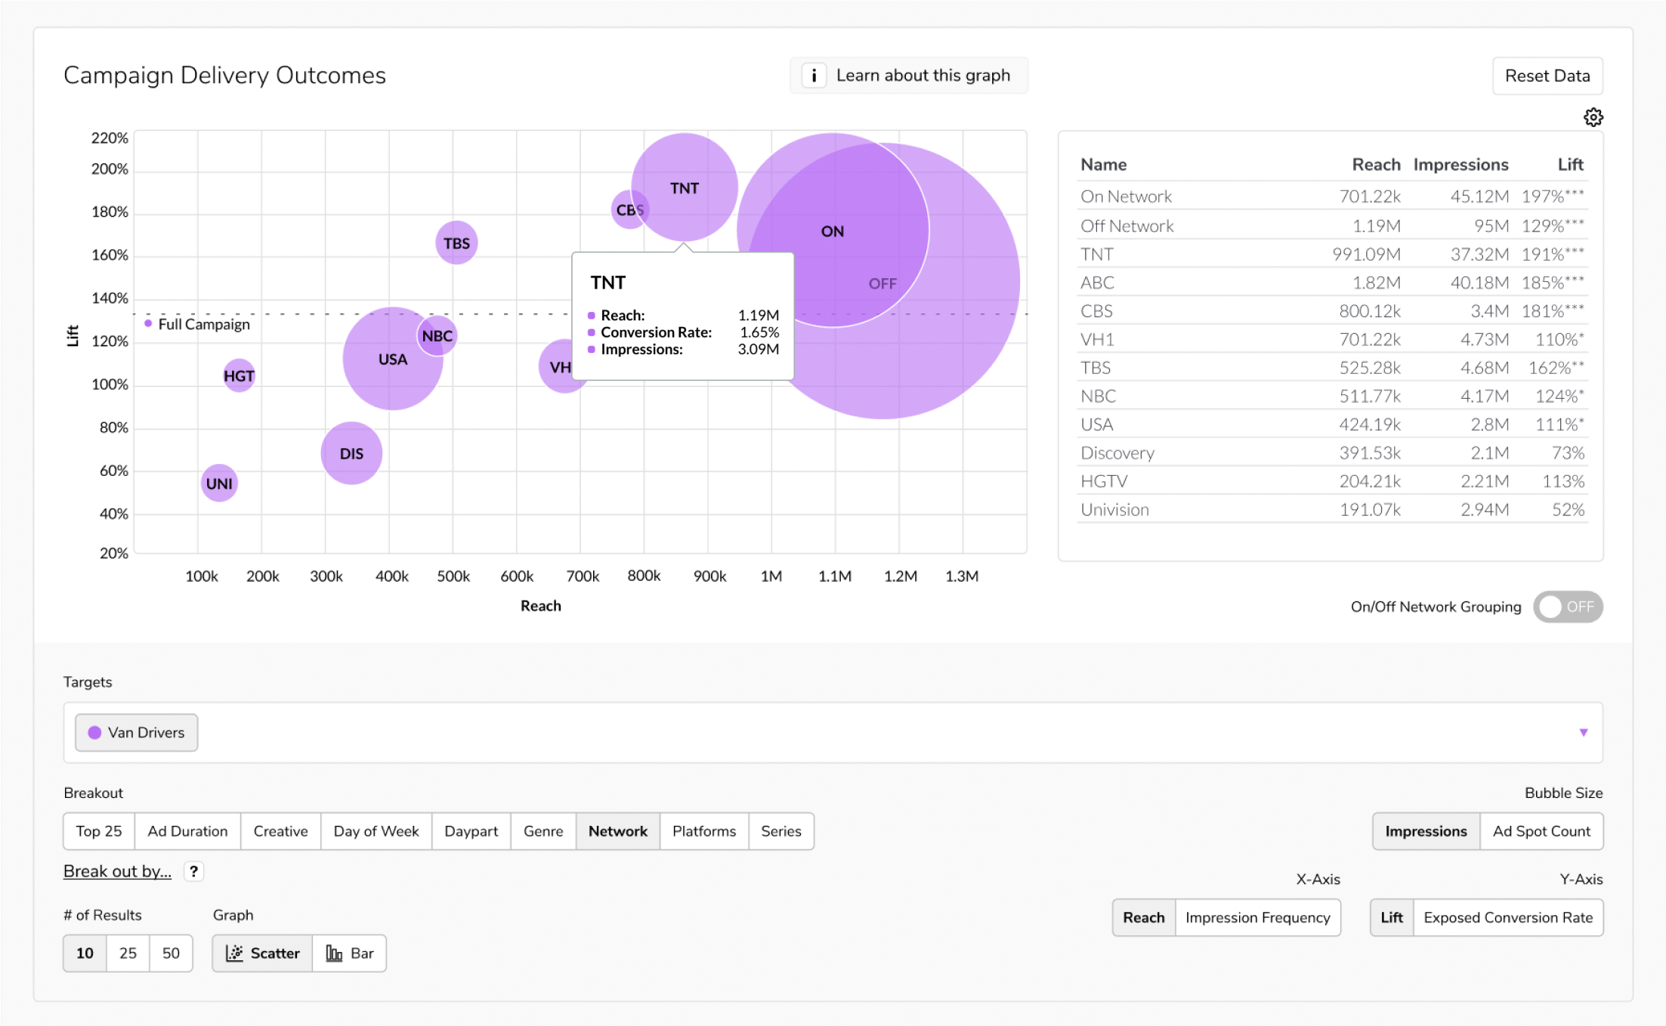1666x1026 pixels.
Task: Click the ABC table row
Action: [1332, 282]
